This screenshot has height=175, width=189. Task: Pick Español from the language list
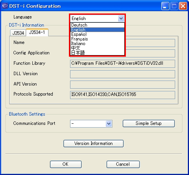pyautogui.click(x=97, y=34)
